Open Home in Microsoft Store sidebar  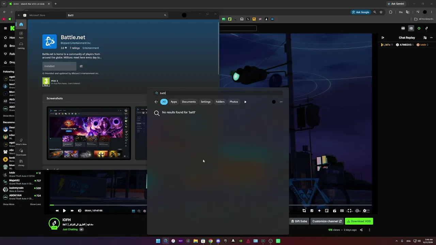[21, 24]
